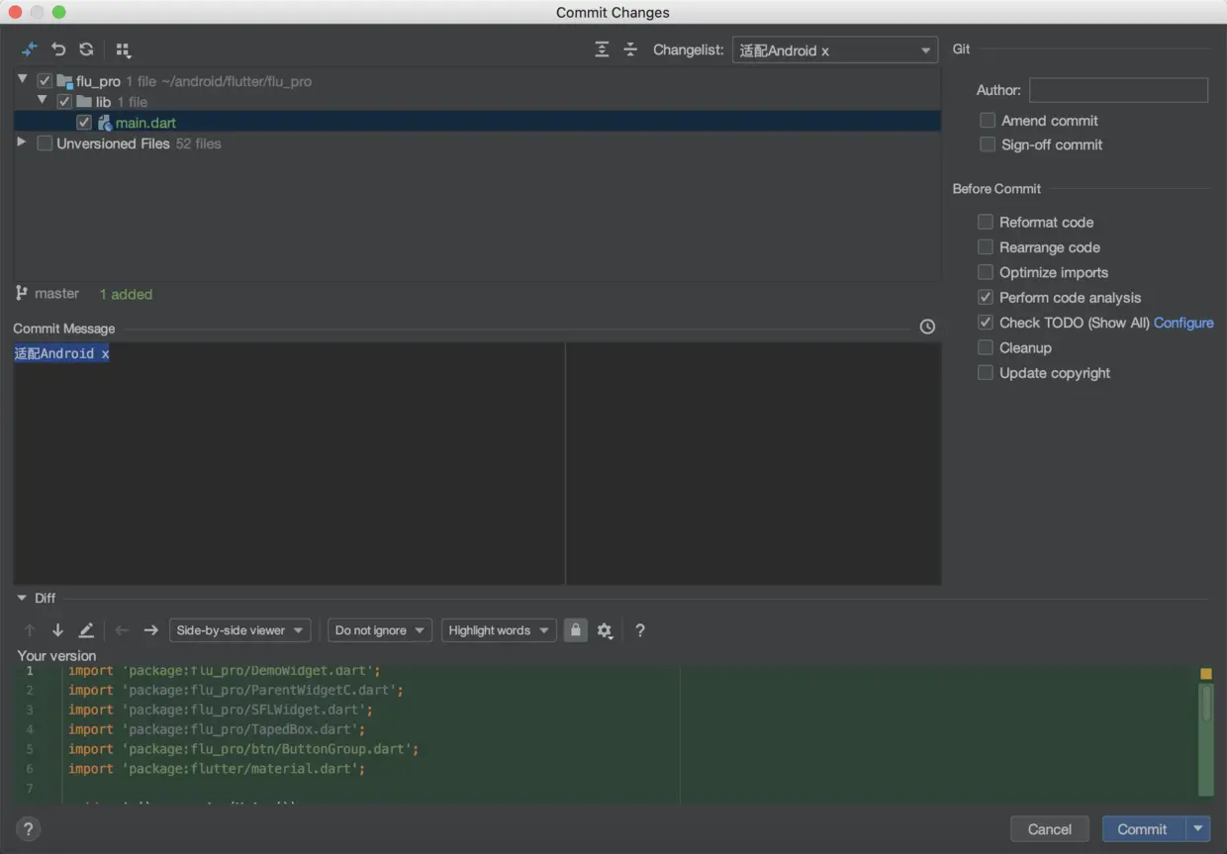
Task: Check the Unversioned Files checkbox
Action: (x=45, y=143)
